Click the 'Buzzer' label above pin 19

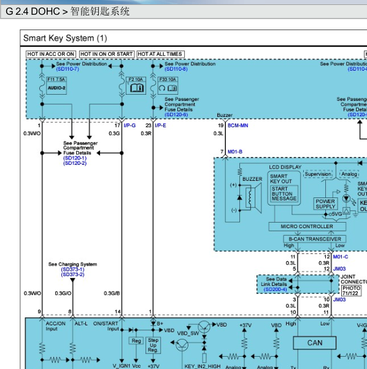[225, 116]
